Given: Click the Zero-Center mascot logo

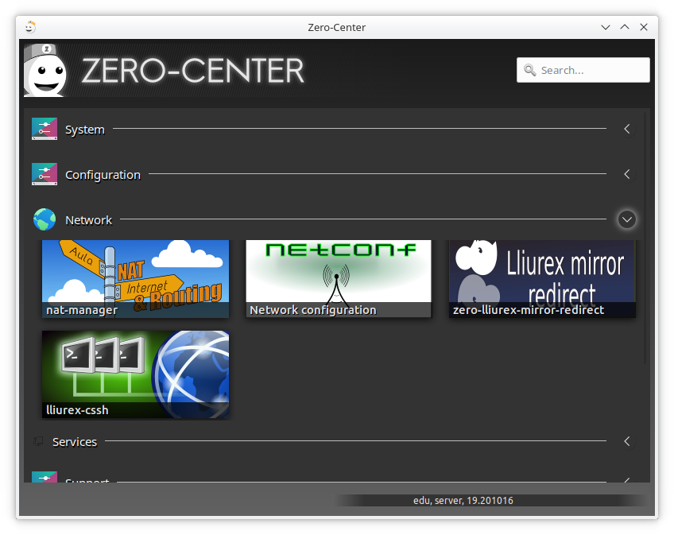Looking at the screenshot, I should (x=45, y=70).
